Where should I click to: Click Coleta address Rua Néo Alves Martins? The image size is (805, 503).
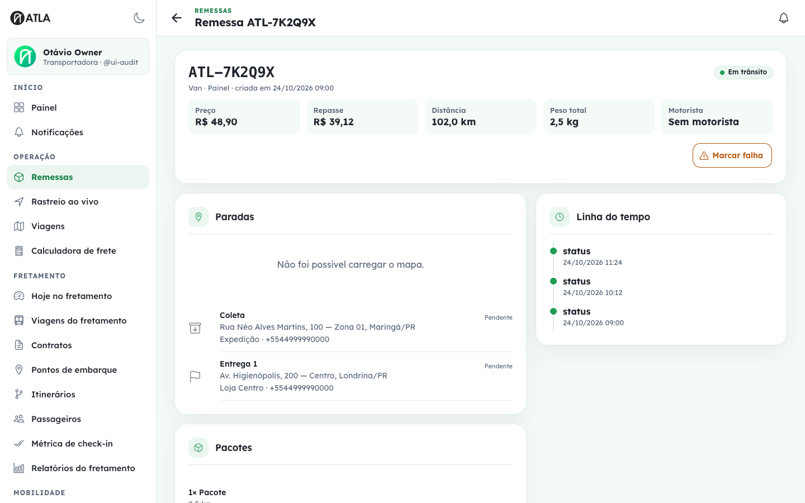pos(318,327)
